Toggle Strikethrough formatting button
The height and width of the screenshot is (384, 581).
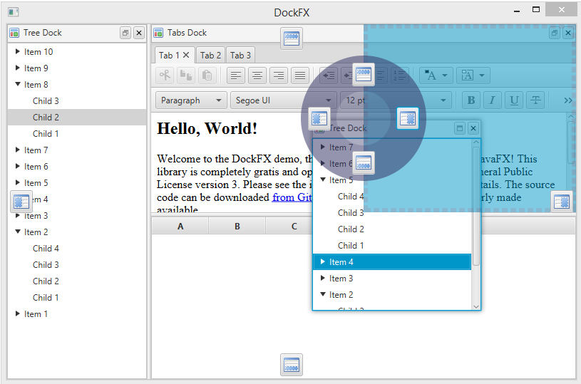click(x=535, y=100)
